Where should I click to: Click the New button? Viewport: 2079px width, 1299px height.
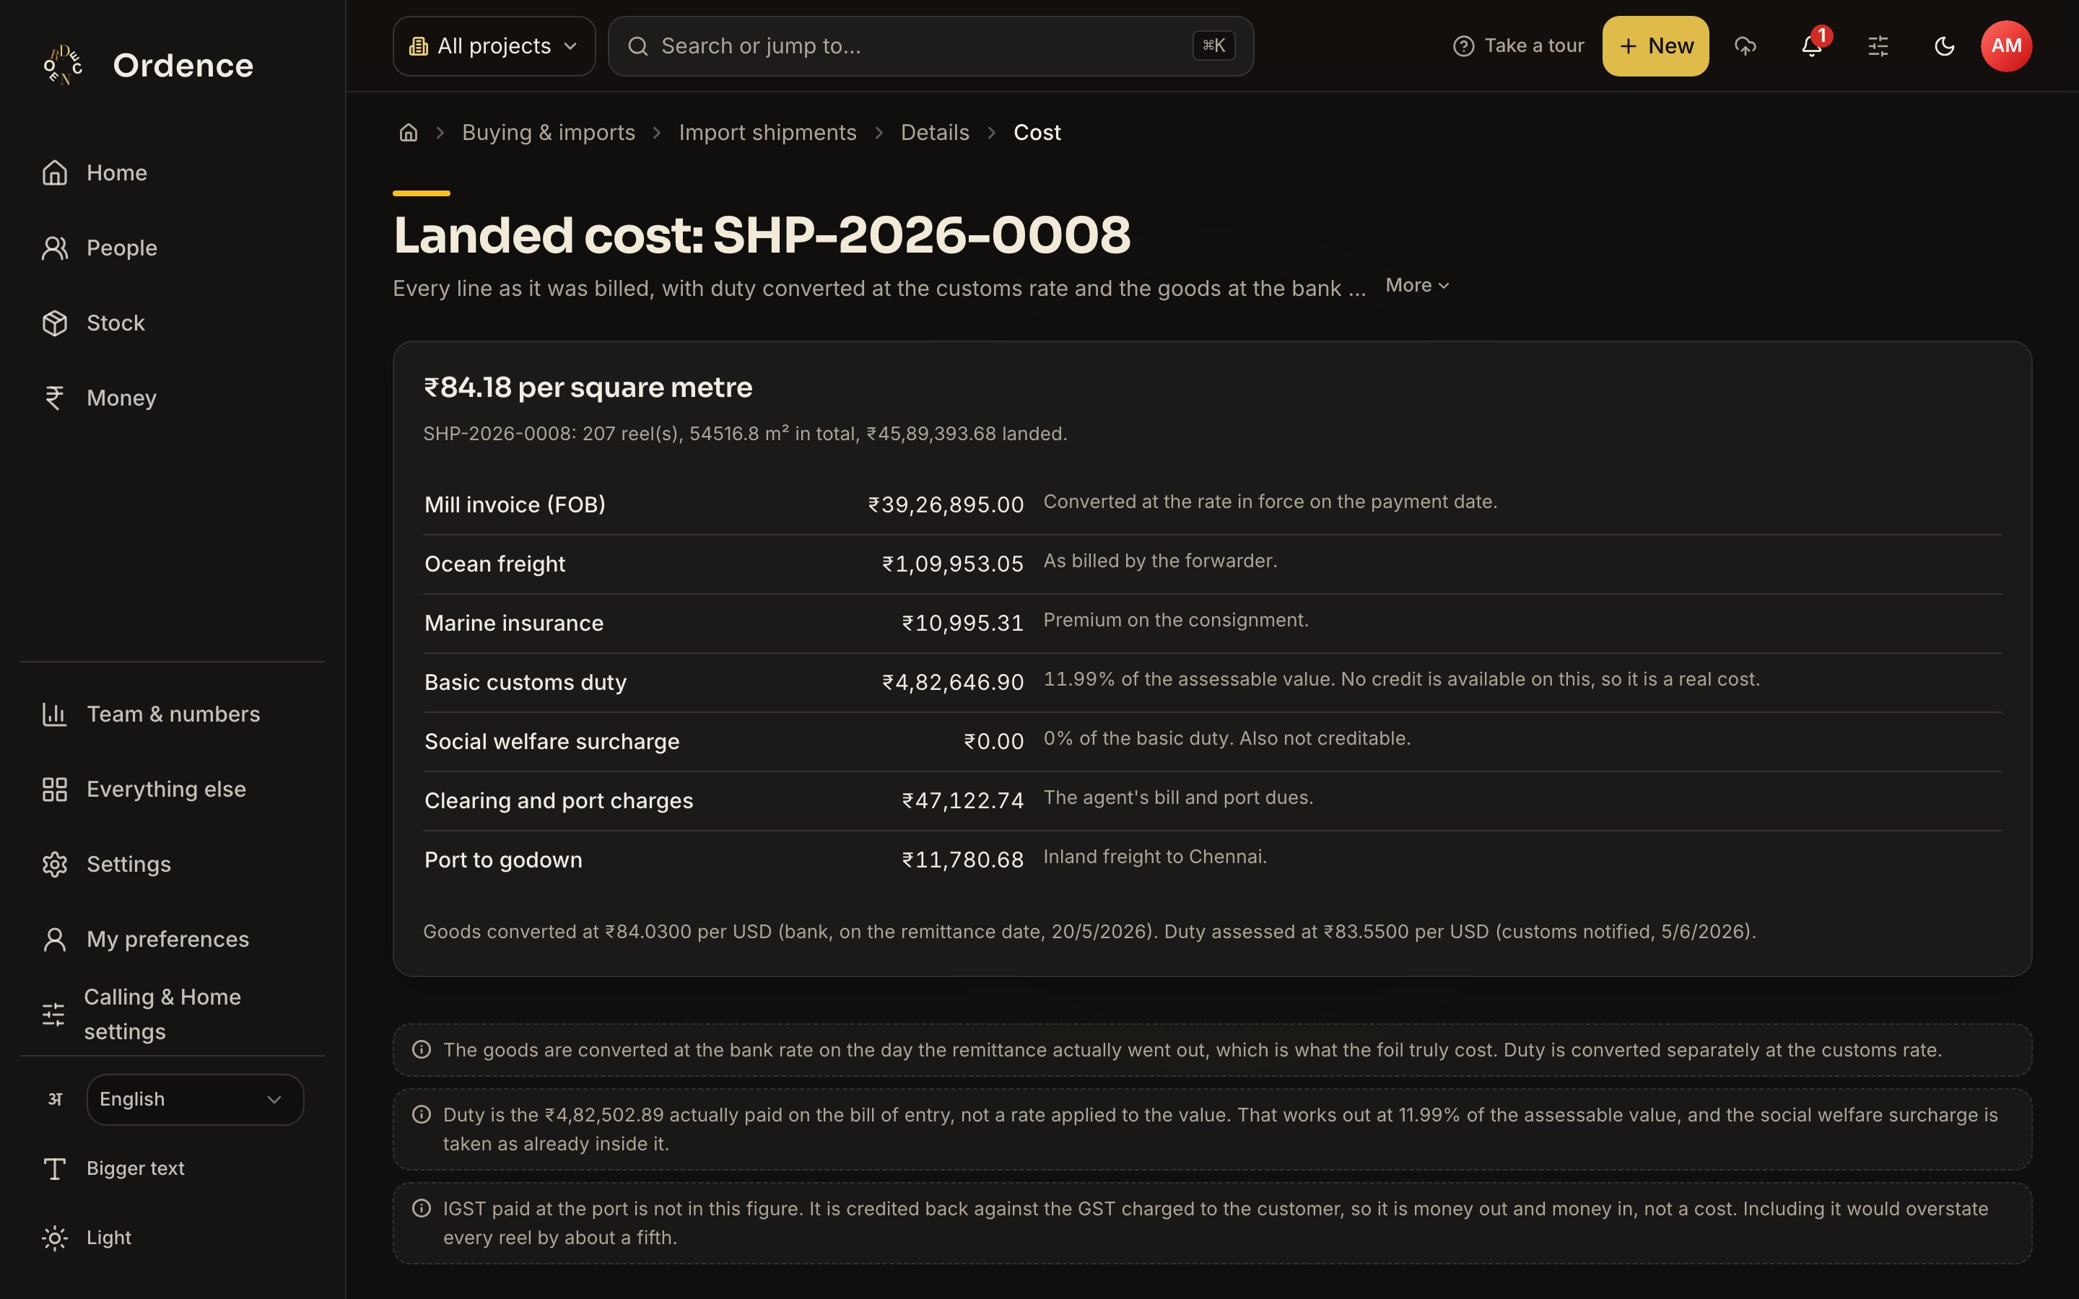click(x=1655, y=46)
